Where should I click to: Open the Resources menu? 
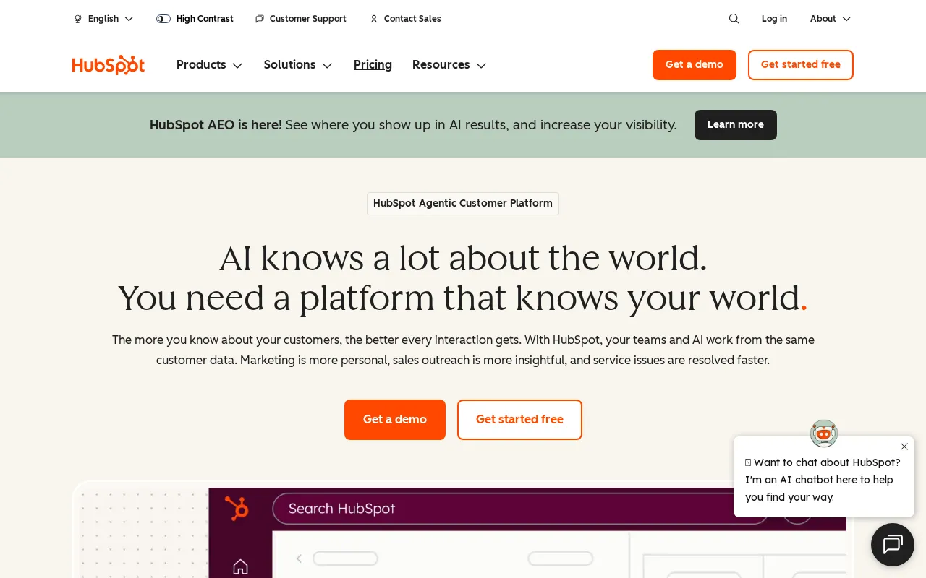click(449, 65)
